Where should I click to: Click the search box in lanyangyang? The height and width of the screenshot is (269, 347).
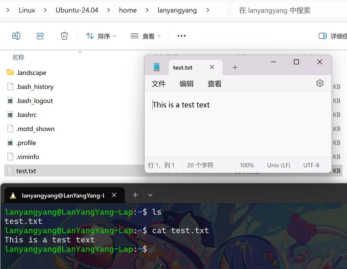288,10
